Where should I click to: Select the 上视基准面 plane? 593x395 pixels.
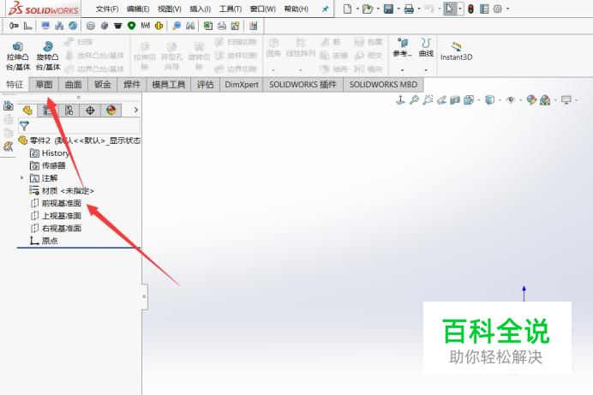(56, 215)
